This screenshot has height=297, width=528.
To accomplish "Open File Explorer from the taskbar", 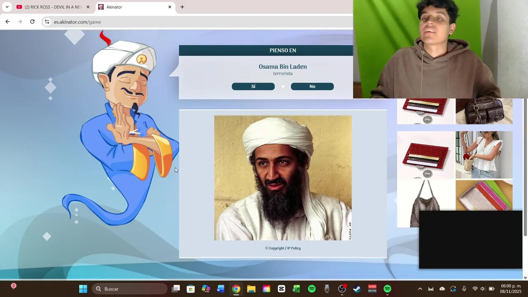I will [251, 289].
